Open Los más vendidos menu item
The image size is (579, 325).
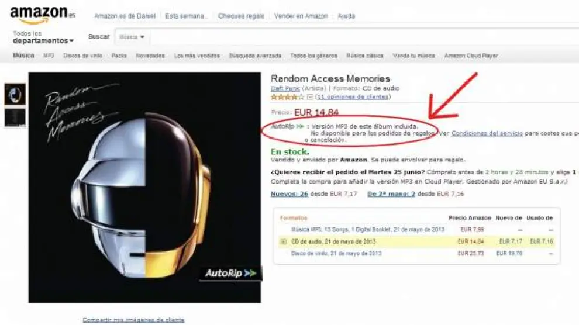tap(197, 56)
